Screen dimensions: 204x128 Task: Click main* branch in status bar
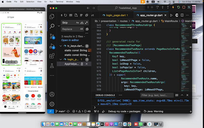(61, 111)
